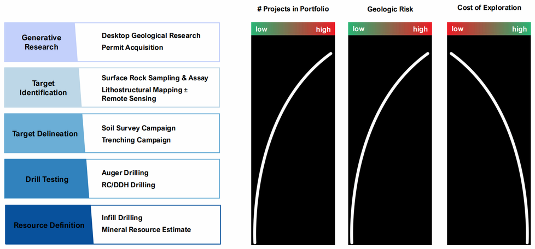Click the RC/DDH Drilling text
This screenshot has width=535, height=249.
coord(129,185)
